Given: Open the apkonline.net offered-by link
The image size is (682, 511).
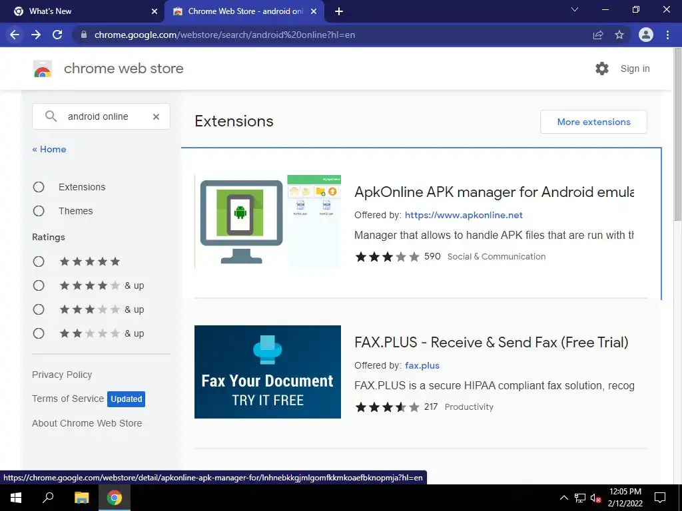Looking at the screenshot, I should point(464,215).
